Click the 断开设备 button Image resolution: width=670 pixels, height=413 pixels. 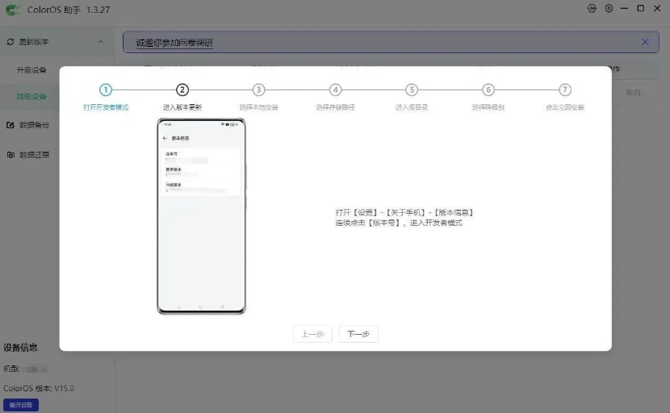coord(21,405)
